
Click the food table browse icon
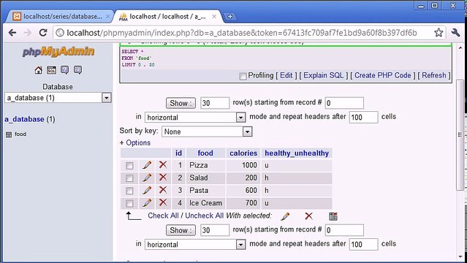tap(9, 134)
